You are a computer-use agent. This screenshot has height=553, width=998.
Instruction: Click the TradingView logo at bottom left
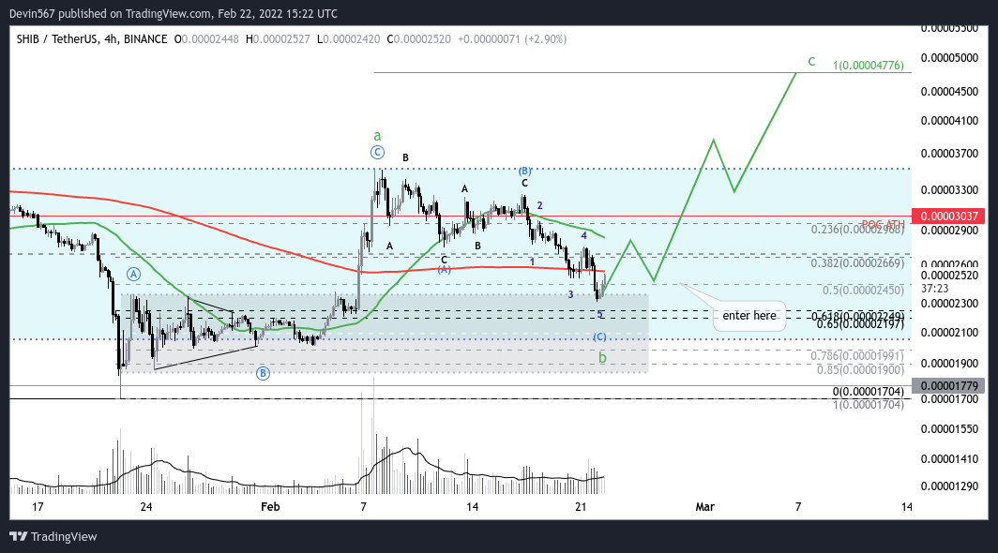click(x=53, y=536)
